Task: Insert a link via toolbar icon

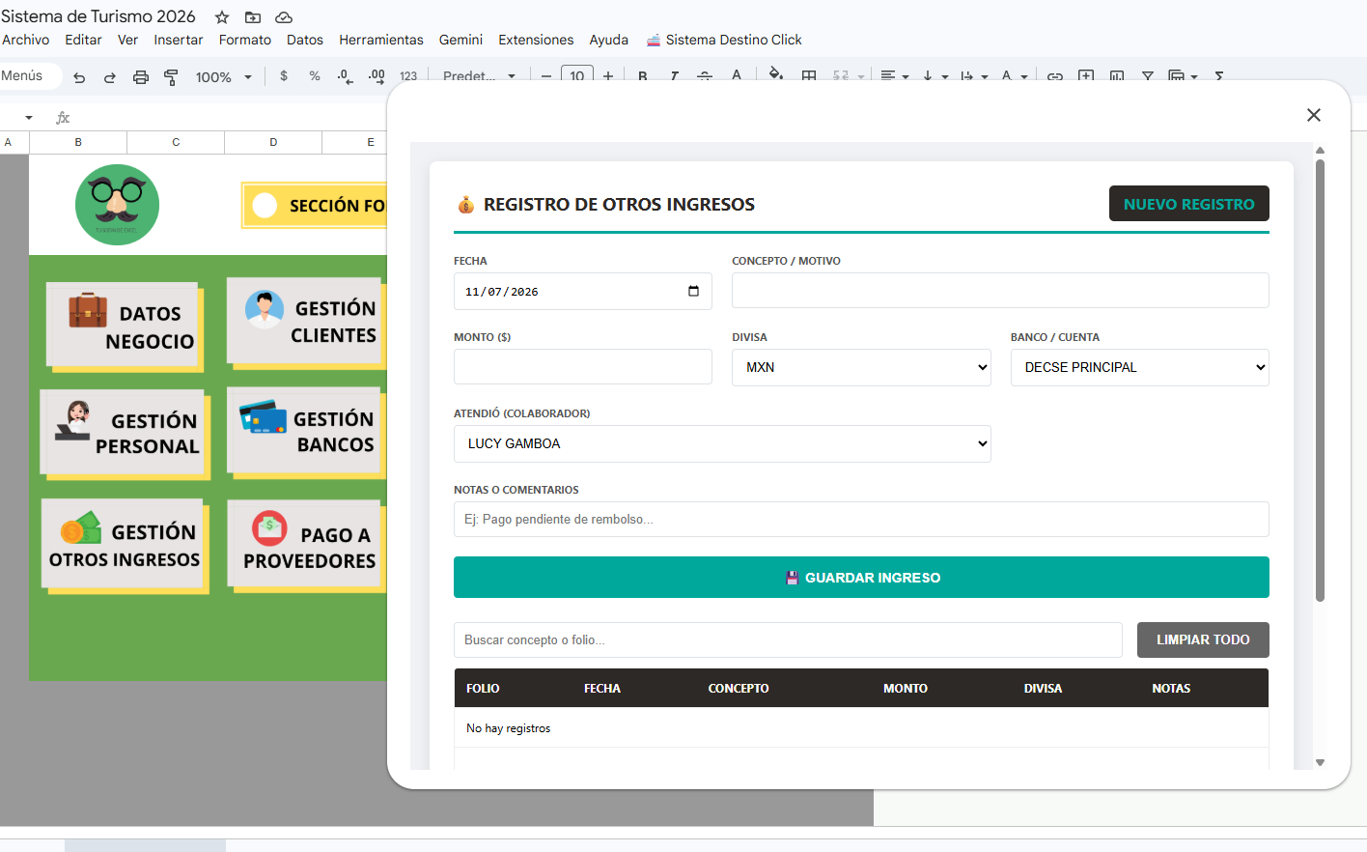Action: (x=1055, y=76)
